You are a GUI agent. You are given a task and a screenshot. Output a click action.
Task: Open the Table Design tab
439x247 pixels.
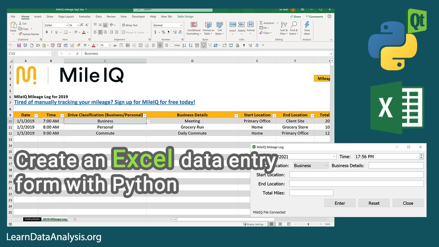(185, 16)
